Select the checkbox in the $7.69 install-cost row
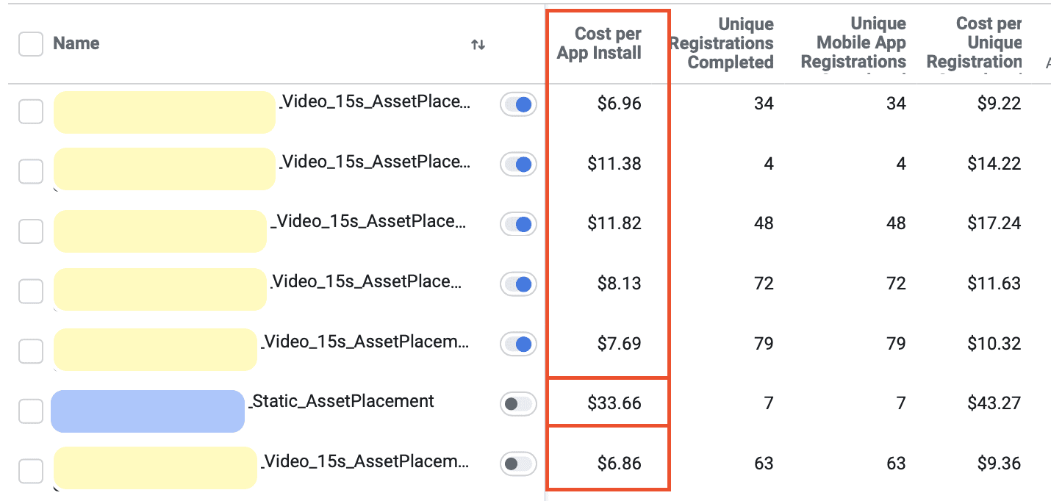Image resolution: width=1051 pixels, height=501 pixels. [31, 351]
